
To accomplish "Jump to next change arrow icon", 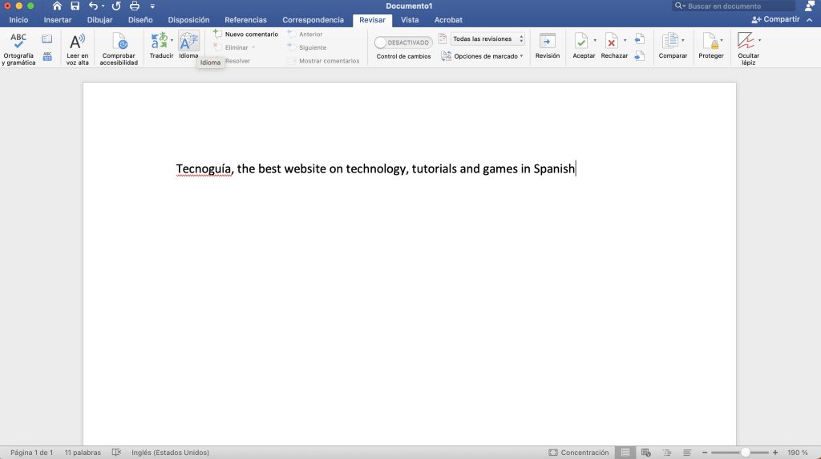I will [x=639, y=55].
